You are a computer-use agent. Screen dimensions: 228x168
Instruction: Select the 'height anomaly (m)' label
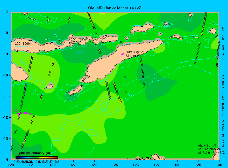(36, 153)
